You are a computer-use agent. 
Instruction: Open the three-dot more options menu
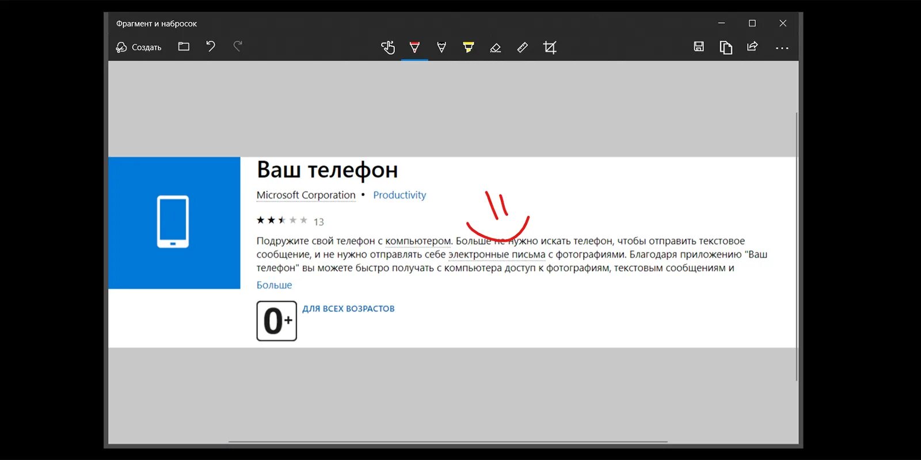782,48
